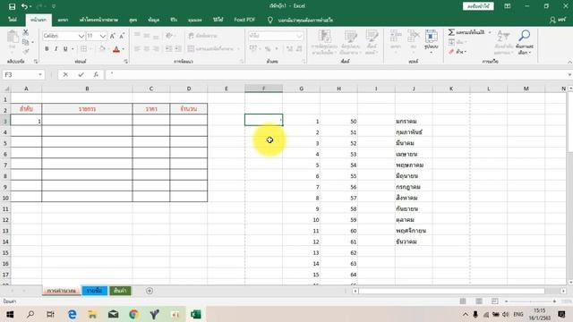Apply red font color with the A swatch
The height and width of the screenshot is (322, 573).
(x=116, y=49)
